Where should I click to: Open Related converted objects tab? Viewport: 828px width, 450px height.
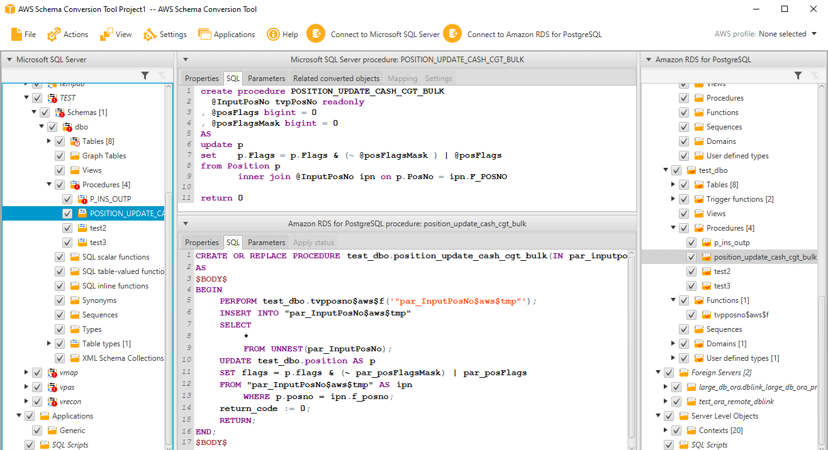tap(336, 79)
